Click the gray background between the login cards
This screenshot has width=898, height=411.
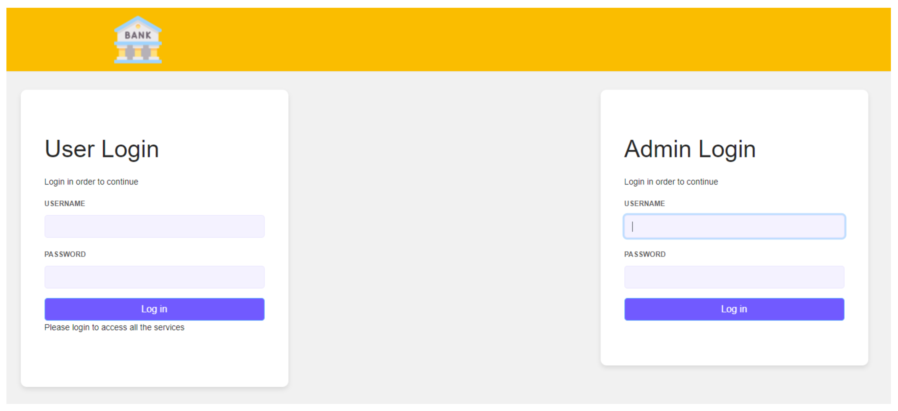coord(445,237)
